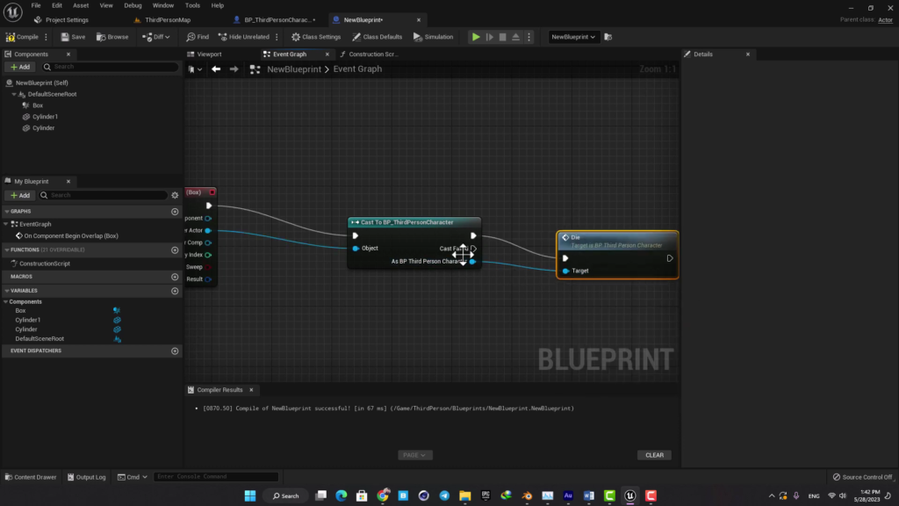This screenshot has height=506, width=899.
Task: Open Compile options three-dot menu
Action: [x=46, y=37]
